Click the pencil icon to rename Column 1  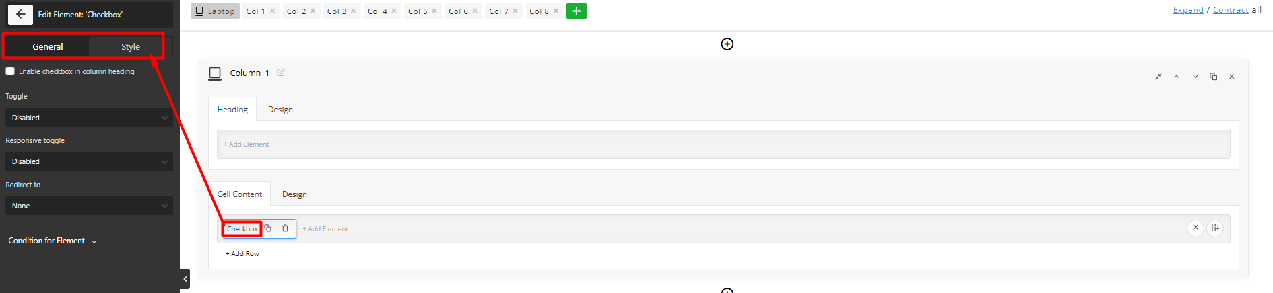[x=281, y=73]
